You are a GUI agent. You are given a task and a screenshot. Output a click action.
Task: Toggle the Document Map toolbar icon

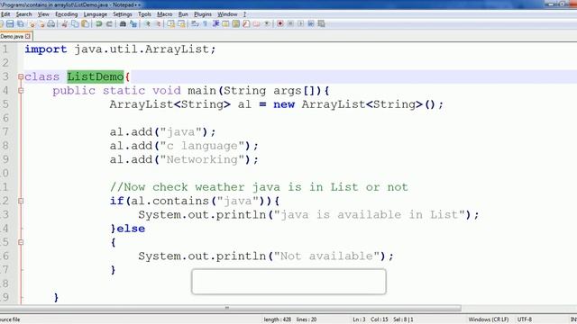pyautogui.click(x=236, y=24)
